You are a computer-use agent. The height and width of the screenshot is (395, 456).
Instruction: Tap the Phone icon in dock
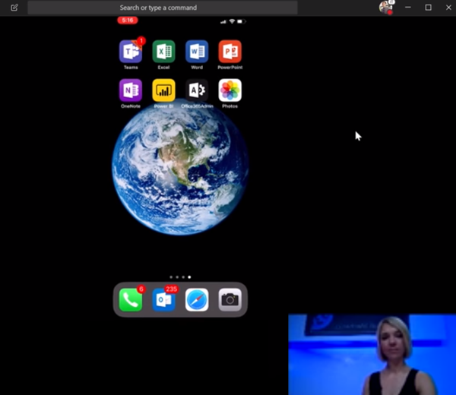[x=131, y=300]
